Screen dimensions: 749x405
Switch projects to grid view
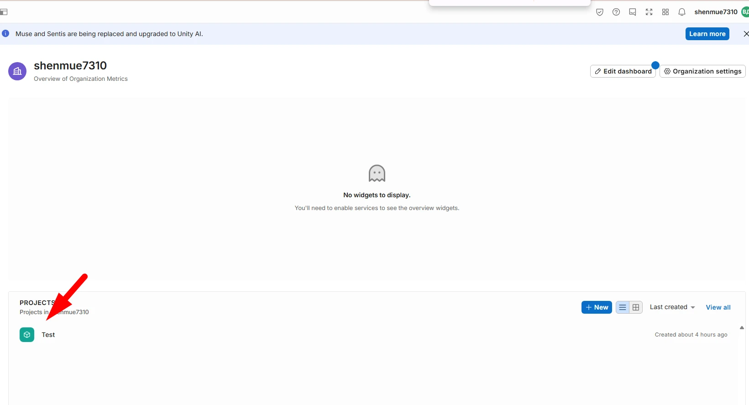(x=636, y=307)
